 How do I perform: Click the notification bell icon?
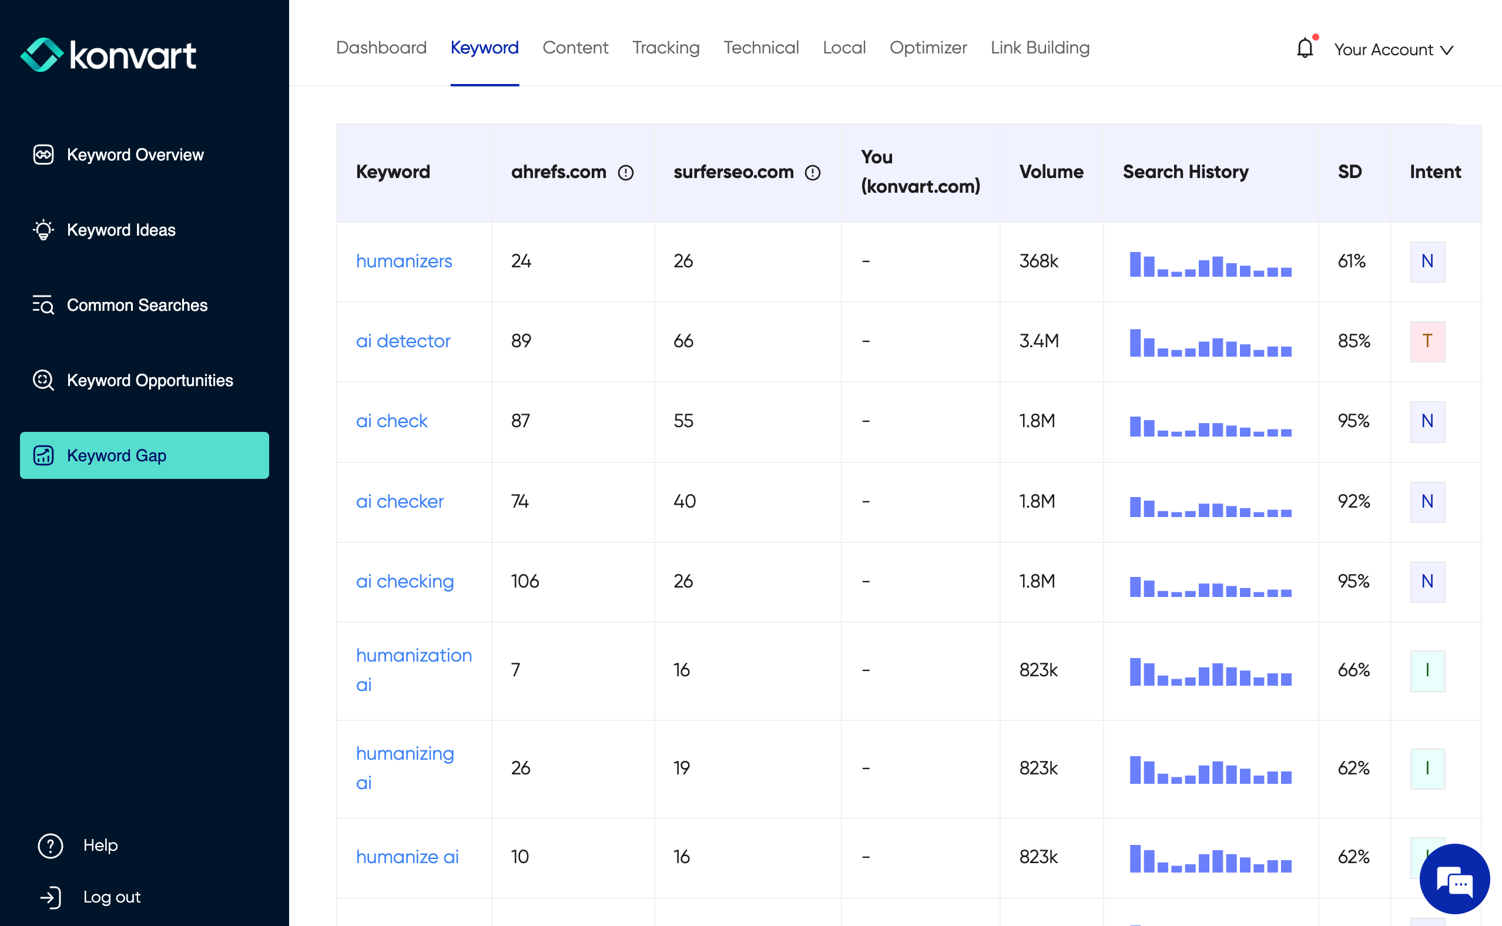coord(1304,48)
